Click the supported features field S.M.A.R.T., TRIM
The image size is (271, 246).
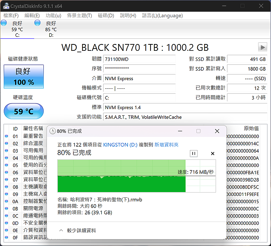(x=185, y=117)
